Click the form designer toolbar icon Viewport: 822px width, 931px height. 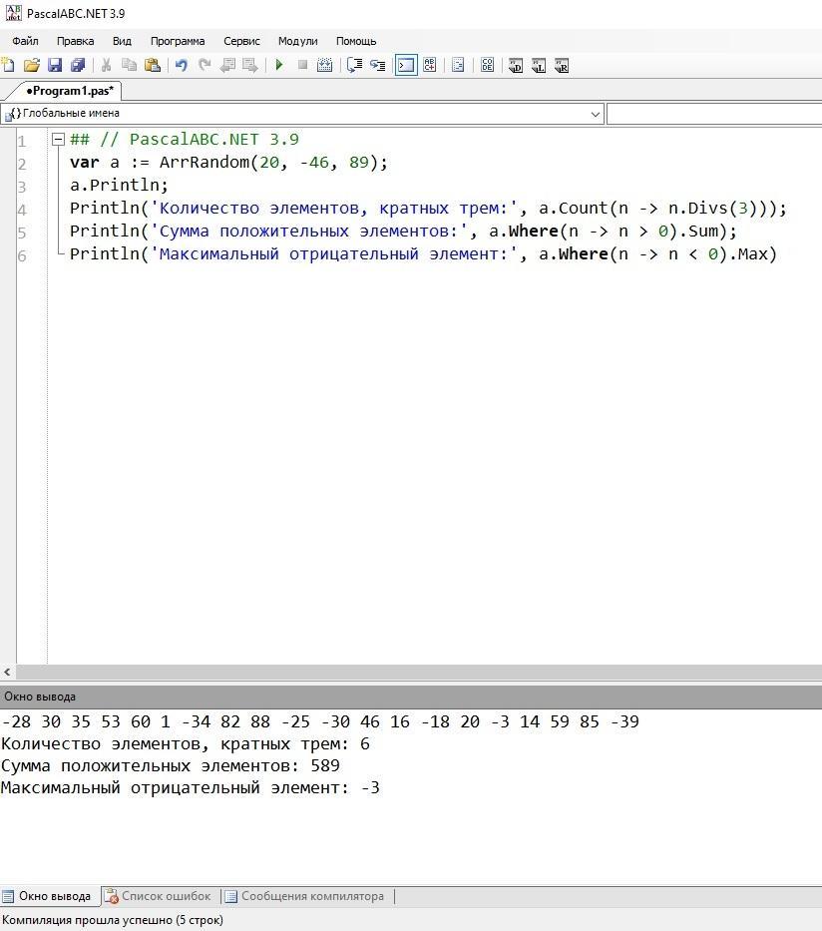[458, 65]
